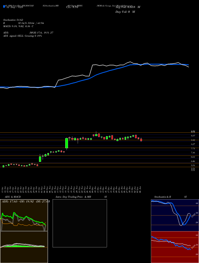Click the 7.16 price axis label
The image size is (199, 263).
tap(193, 153)
